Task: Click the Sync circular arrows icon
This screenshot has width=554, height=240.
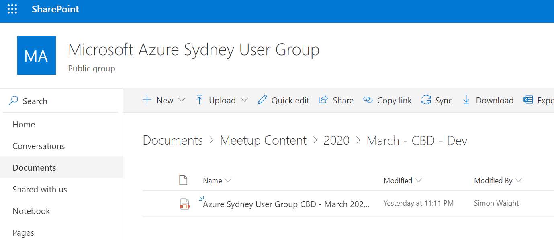Action: 426,100
